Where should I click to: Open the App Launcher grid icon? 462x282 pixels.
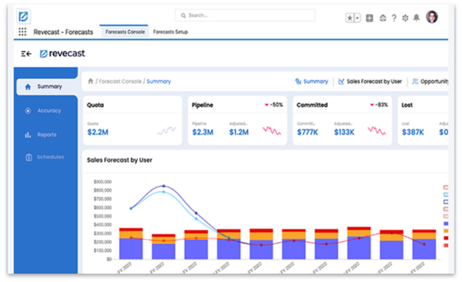click(x=22, y=32)
